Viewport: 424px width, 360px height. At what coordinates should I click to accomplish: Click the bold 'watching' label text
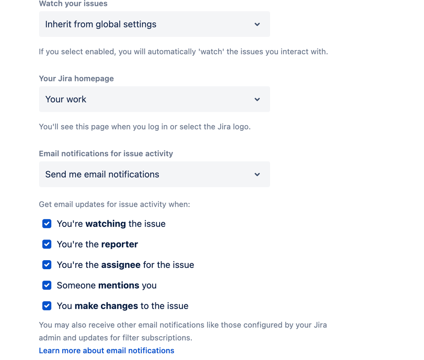tap(106, 224)
